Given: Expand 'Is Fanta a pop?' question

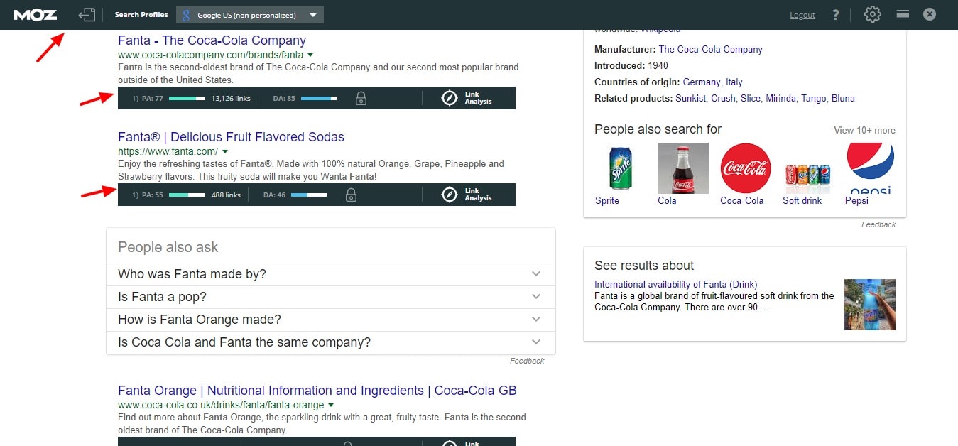Looking at the screenshot, I should (331, 297).
